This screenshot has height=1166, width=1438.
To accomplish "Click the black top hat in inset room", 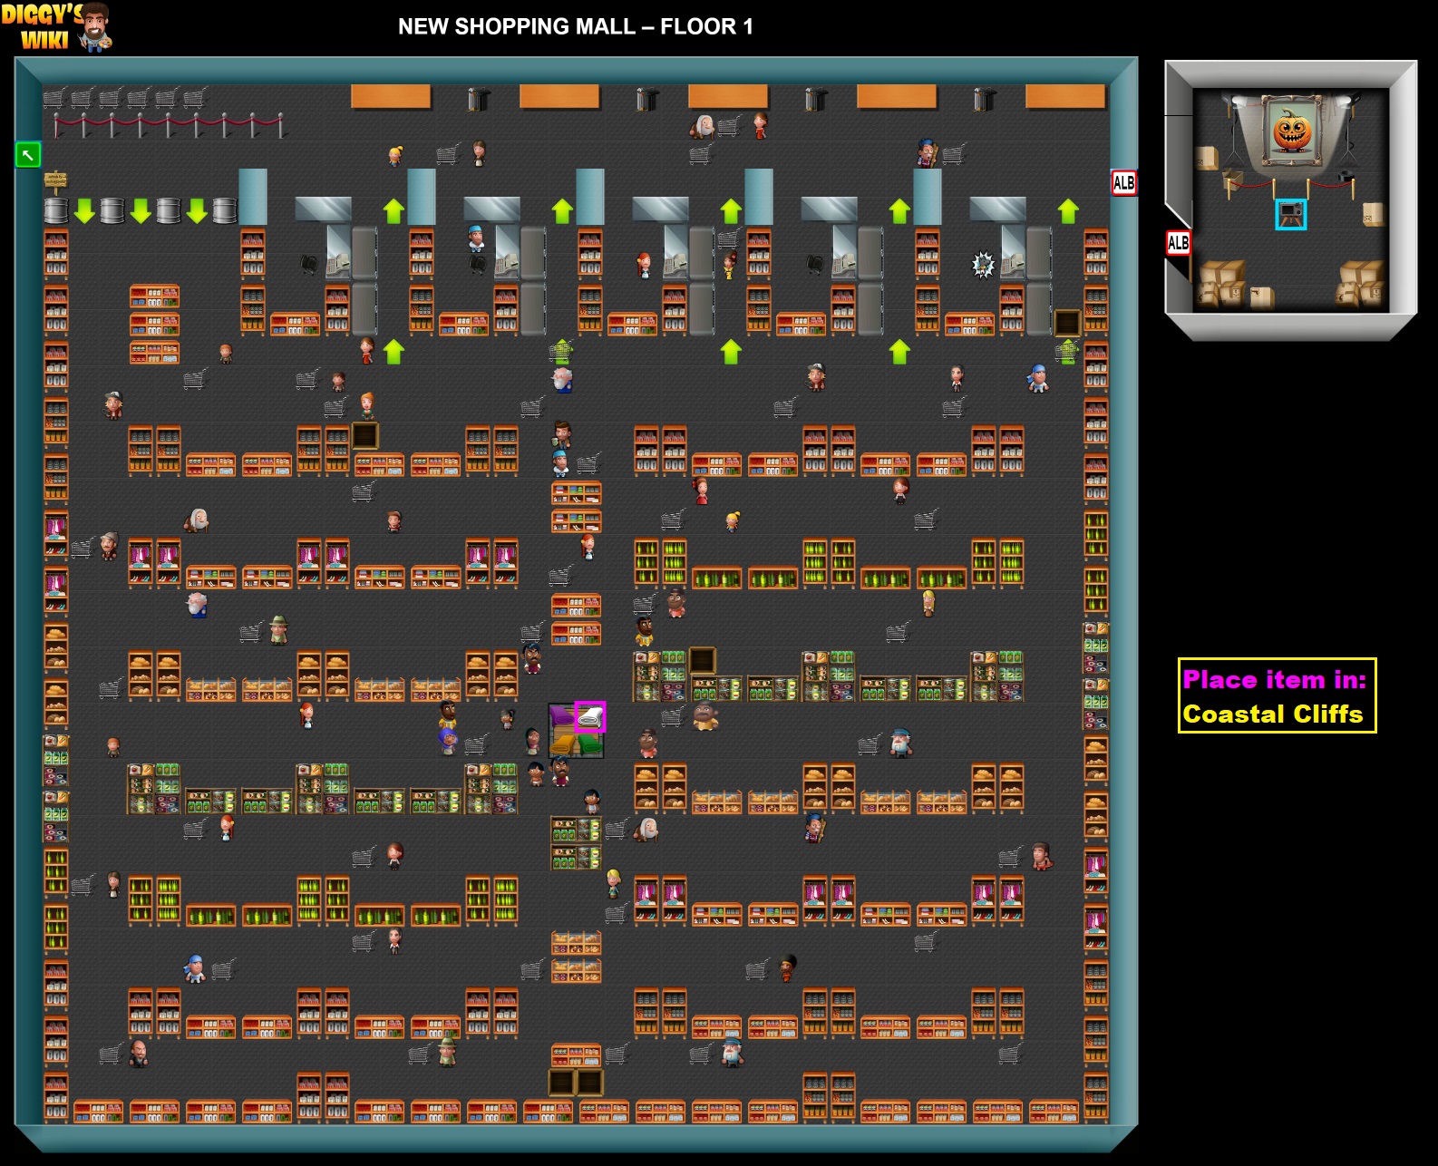I will (x=1346, y=177).
